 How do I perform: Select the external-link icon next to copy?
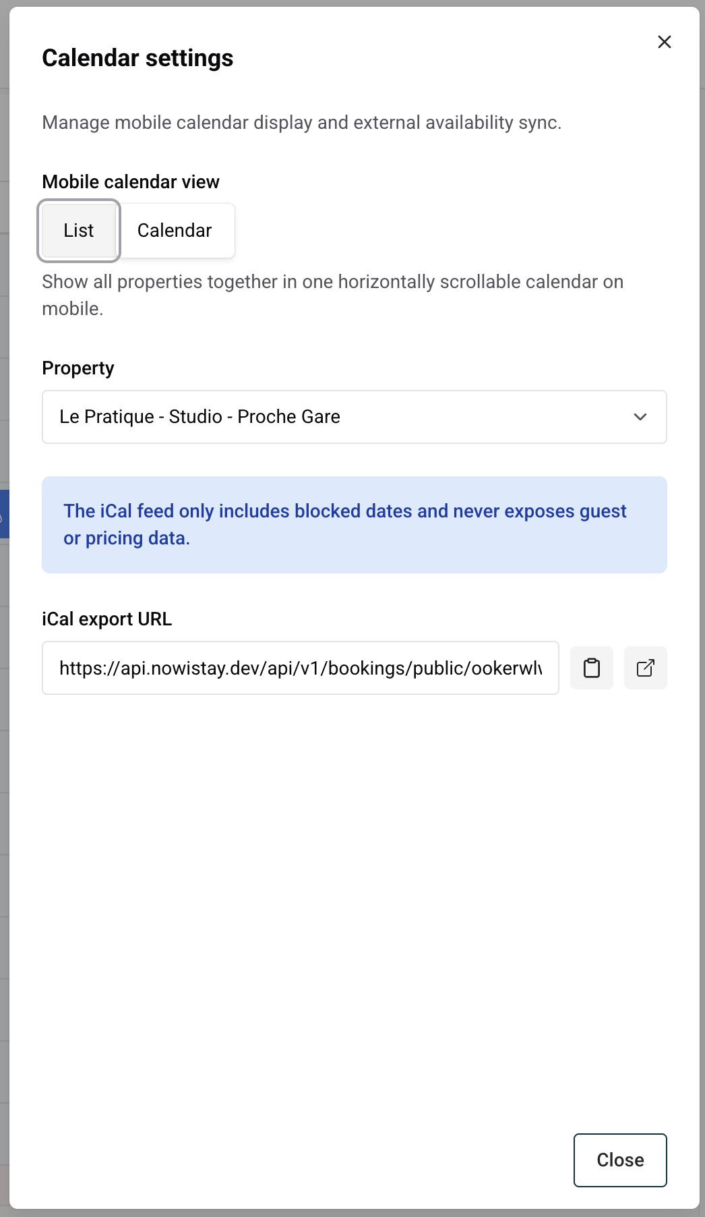click(645, 668)
